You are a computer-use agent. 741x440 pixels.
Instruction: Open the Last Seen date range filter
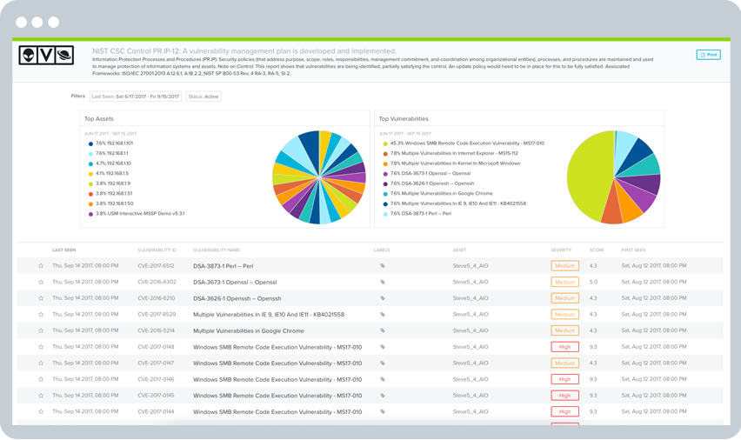136,97
